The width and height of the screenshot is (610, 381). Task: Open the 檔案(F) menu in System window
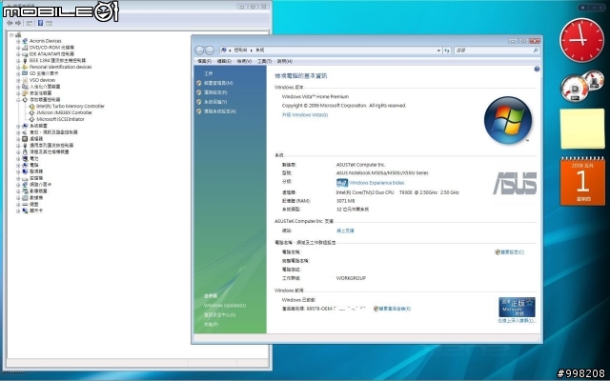(x=204, y=61)
